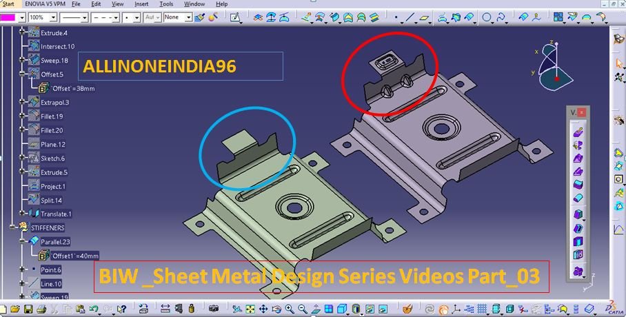Click the Apply Material icon
The image size is (626, 317).
click(x=407, y=309)
